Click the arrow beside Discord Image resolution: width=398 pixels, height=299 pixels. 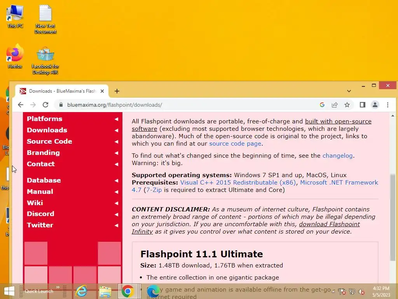pyautogui.click(x=116, y=215)
